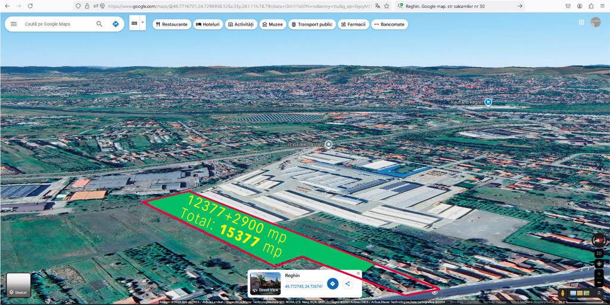Select the Restaurante category chip
This screenshot has height=305, width=610.
coord(172,24)
